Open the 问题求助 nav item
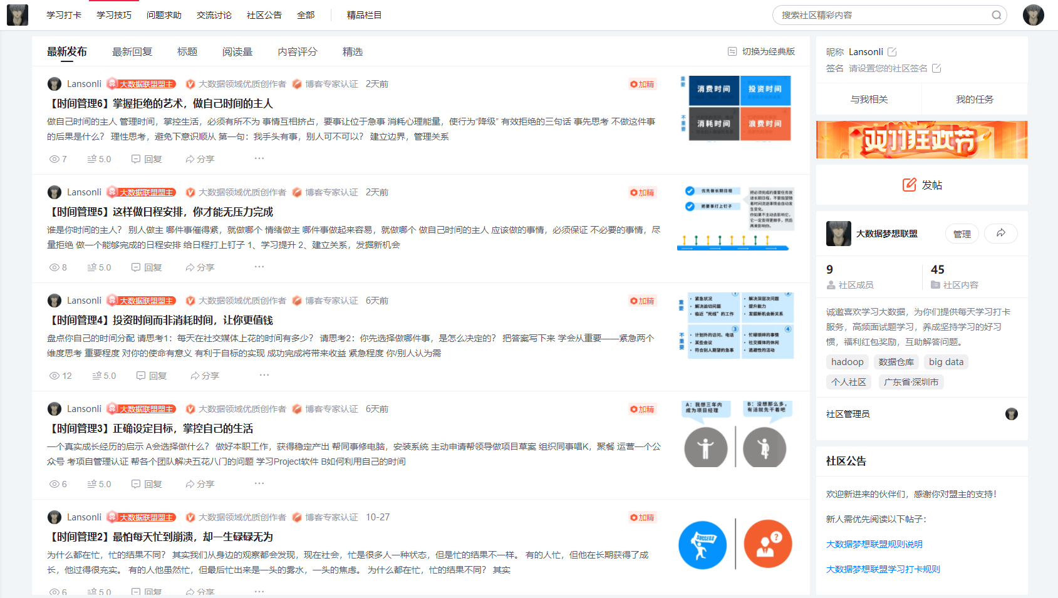This screenshot has width=1058, height=598. 164,15
